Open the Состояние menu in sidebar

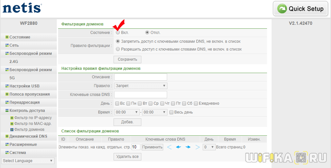pos(20,37)
